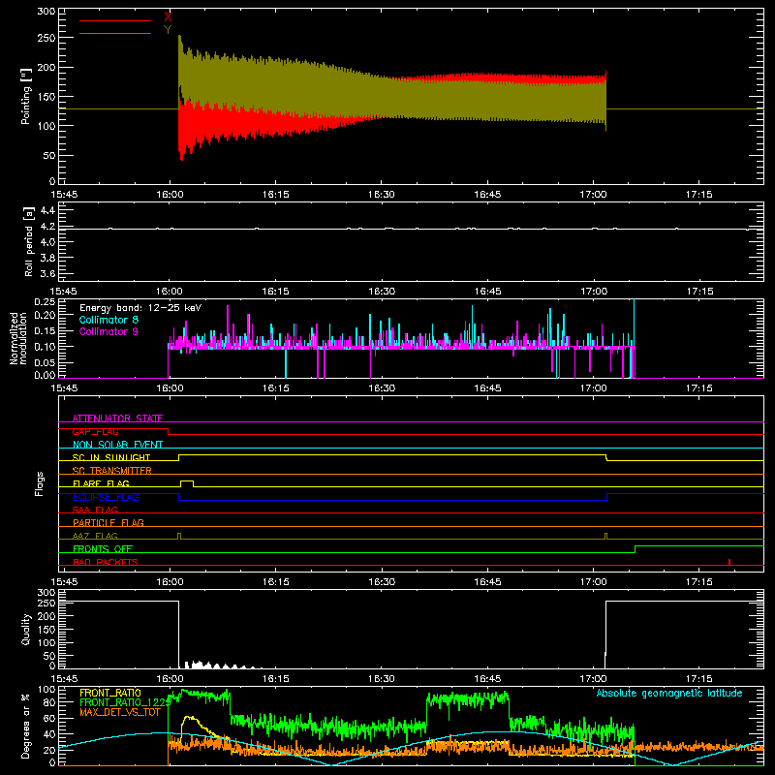The image size is (775, 775).
Task: Click the BAD_PACKETS flag label
Action: pyautogui.click(x=106, y=562)
